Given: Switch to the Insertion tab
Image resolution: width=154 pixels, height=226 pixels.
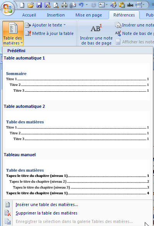Looking at the screenshot, I should point(56,15).
